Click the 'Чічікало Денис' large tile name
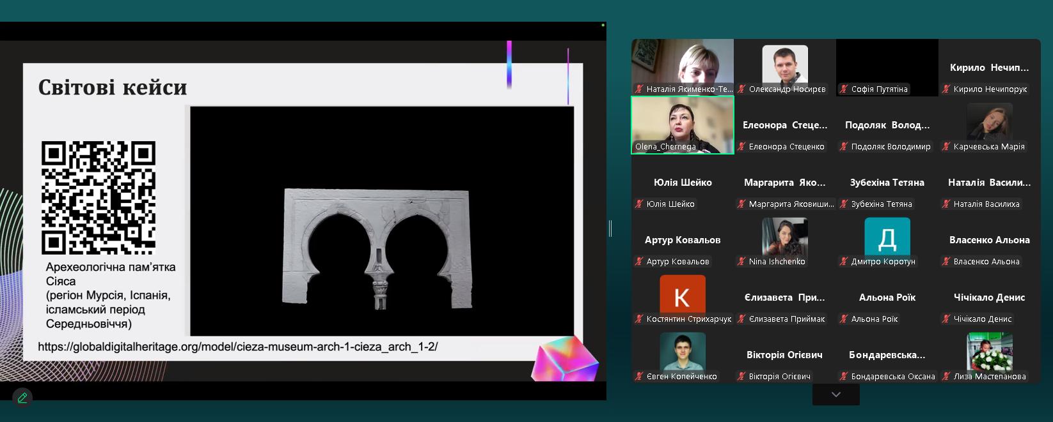The image size is (1053, 422). pos(990,298)
